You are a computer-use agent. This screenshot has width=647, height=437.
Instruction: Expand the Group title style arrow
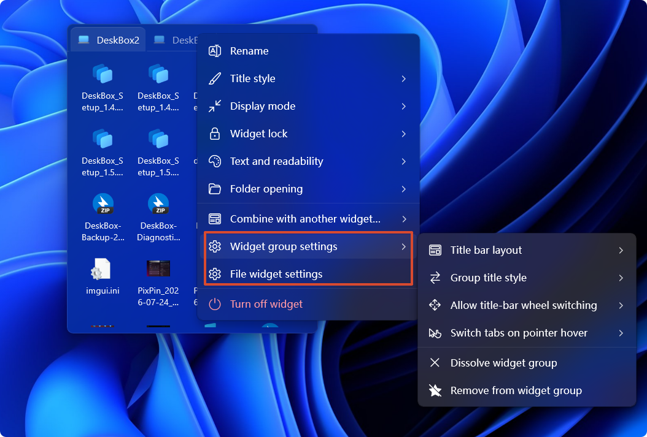point(621,278)
